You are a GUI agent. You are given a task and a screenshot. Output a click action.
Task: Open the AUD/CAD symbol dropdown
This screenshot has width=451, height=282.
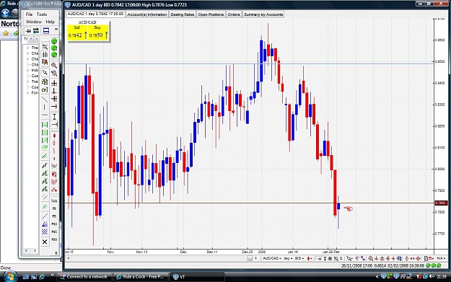click(x=272, y=258)
